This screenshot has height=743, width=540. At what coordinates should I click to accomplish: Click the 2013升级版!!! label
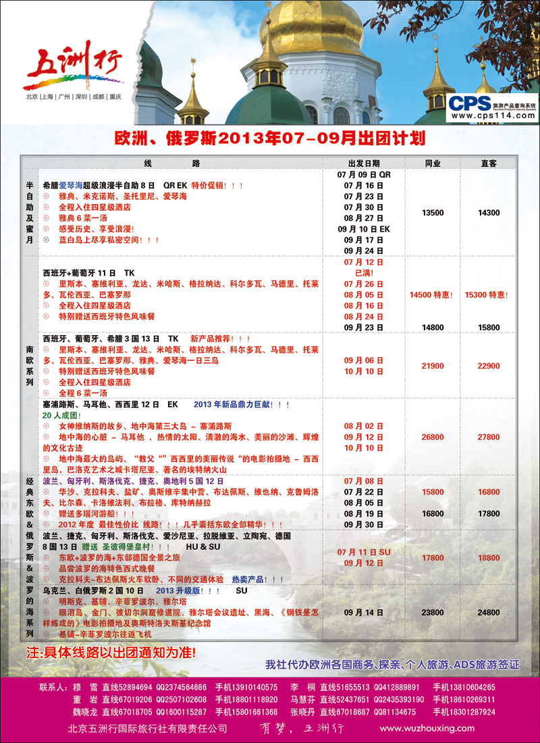coord(188,591)
